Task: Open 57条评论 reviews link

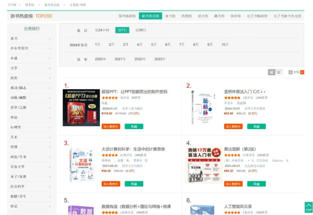Action: 126,155
